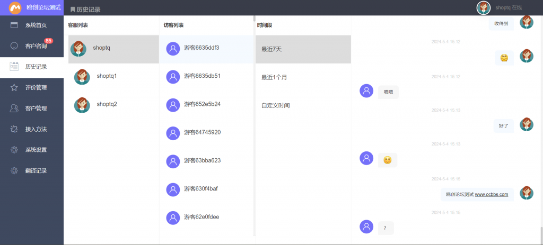Select agent name shoptq2
This screenshot has height=245, width=543.
click(107, 104)
